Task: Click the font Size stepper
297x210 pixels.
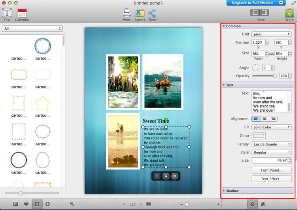Action: tap(290, 160)
